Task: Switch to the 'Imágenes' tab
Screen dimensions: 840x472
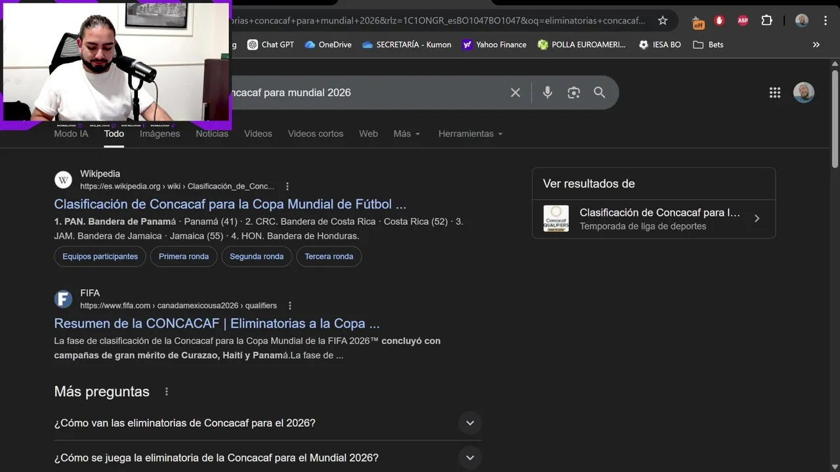Action: [159, 134]
